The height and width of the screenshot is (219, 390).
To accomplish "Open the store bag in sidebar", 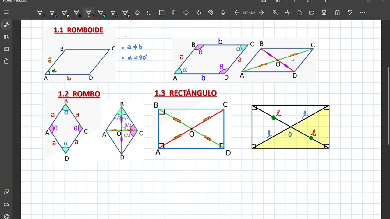I will click(x=6, y=61).
